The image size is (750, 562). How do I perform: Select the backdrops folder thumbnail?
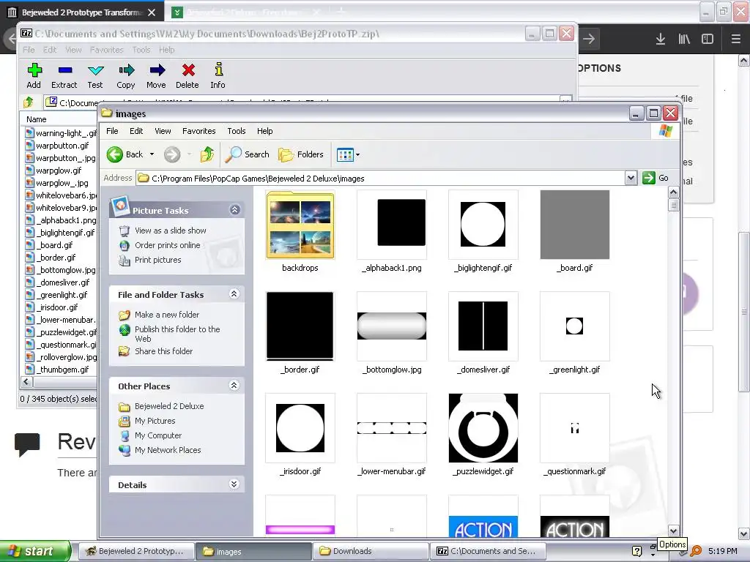pos(300,225)
